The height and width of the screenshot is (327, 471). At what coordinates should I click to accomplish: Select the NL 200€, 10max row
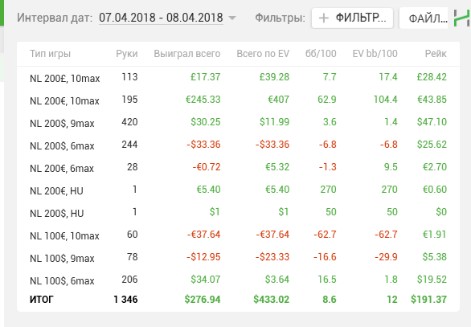[x=238, y=100]
